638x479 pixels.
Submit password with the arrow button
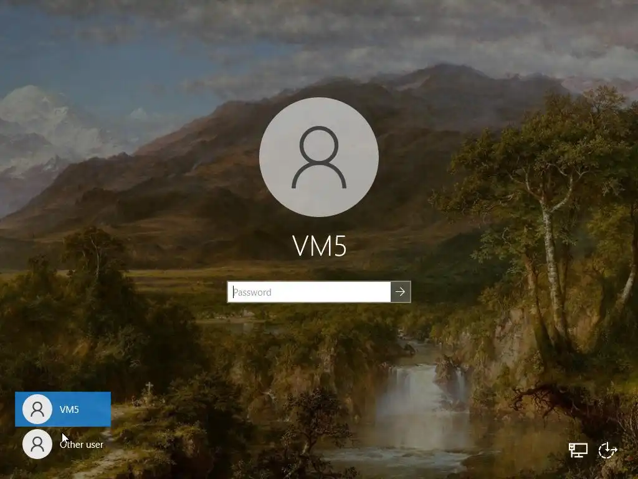click(x=401, y=292)
